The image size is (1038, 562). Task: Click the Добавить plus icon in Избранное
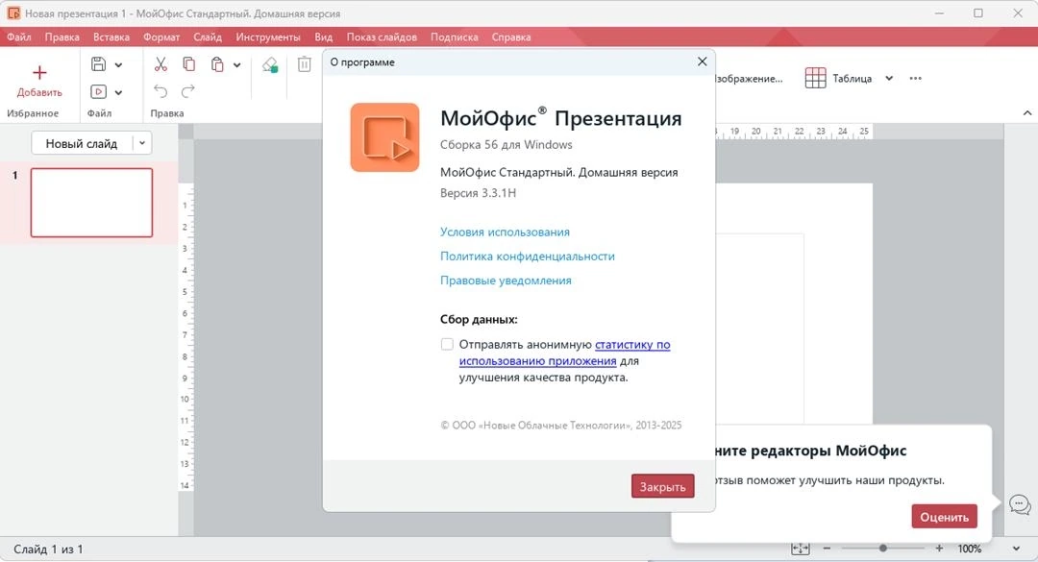coord(39,72)
